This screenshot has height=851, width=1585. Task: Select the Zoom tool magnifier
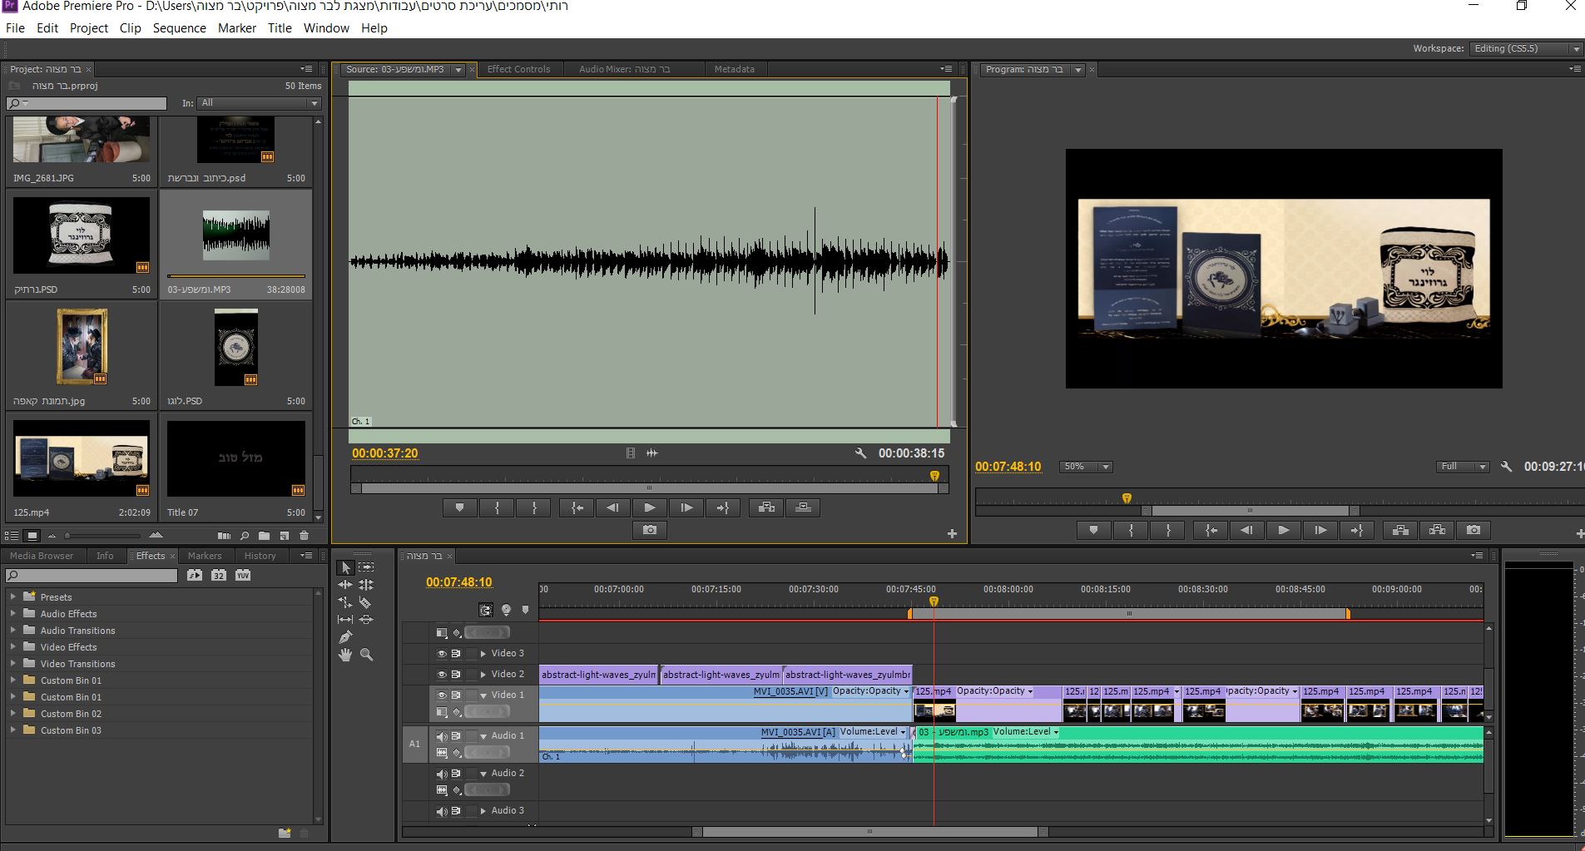[x=366, y=655]
